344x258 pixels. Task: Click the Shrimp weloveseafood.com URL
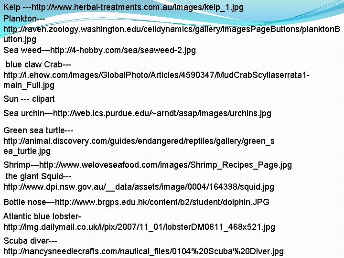click(x=165, y=165)
